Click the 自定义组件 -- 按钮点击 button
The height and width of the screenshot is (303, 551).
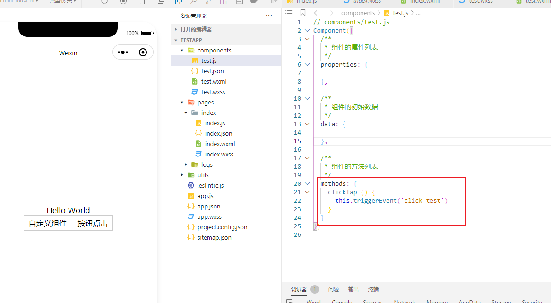69,223
